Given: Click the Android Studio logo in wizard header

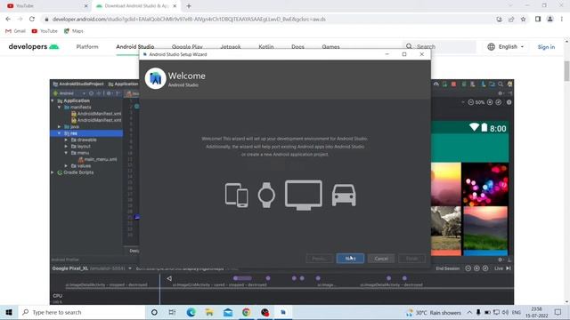Looking at the screenshot, I should [x=155, y=78].
